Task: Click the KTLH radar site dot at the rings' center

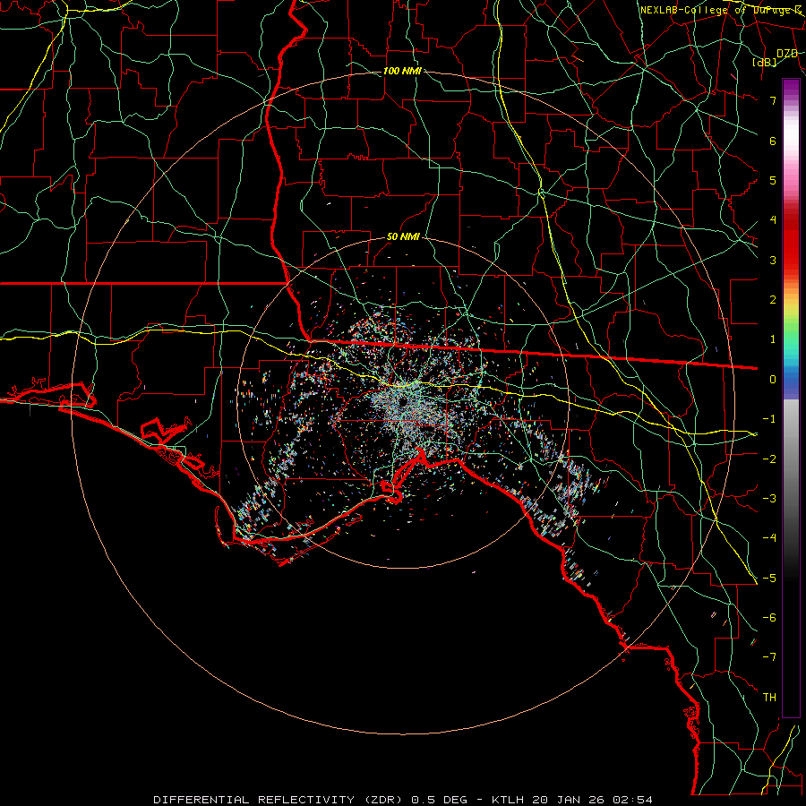Action: 404,401
